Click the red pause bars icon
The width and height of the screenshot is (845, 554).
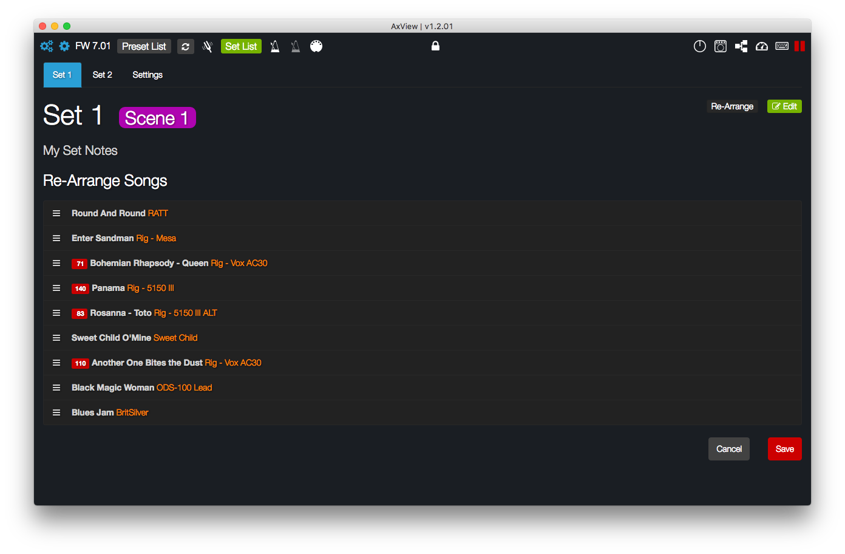pyautogui.click(x=799, y=46)
